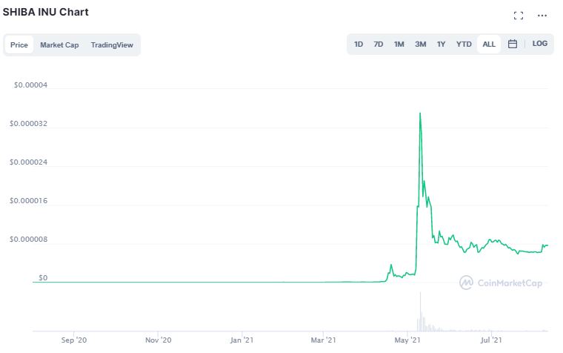This screenshot has width=563, height=353.
Task: Click the SHIBA INU Chart heading
Action: 46,12
